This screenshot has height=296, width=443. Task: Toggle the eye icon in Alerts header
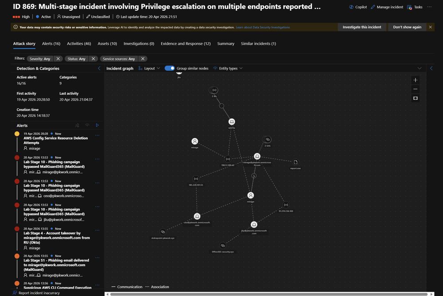[87, 125]
